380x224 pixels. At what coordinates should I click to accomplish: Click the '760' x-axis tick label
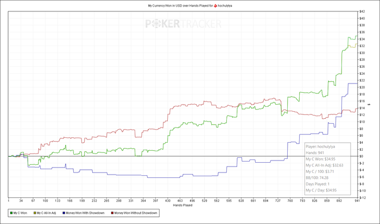pos(290,201)
